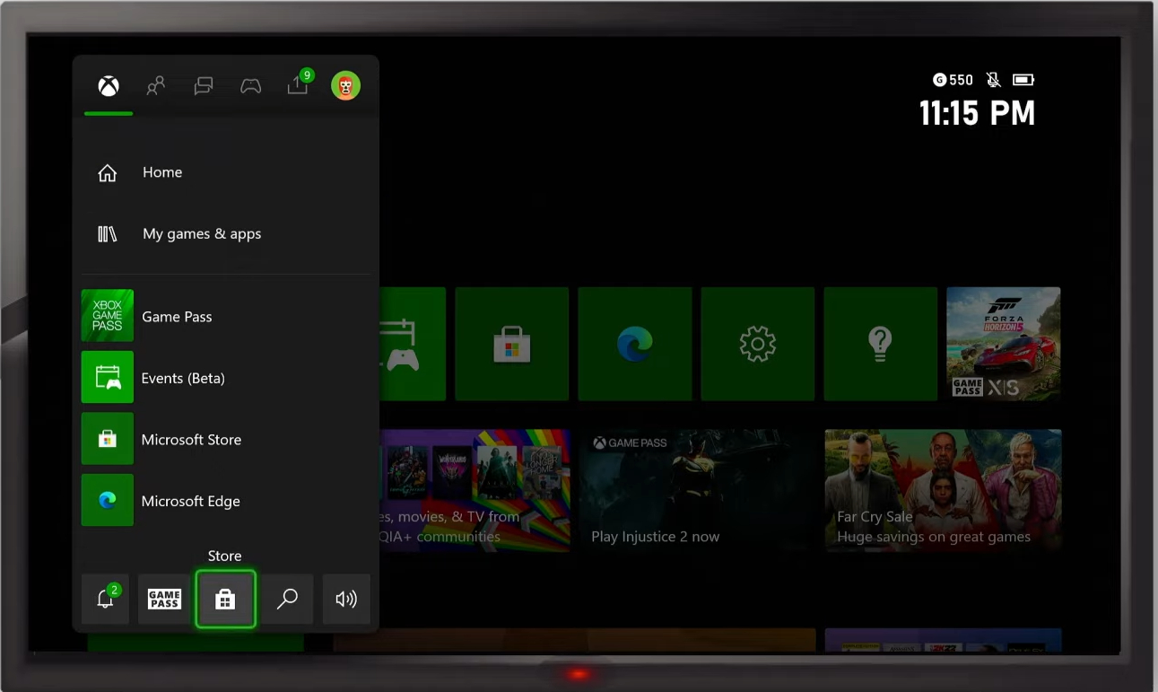Select Forza Horizon 5 game tile
This screenshot has height=692, width=1158.
[x=1003, y=344]
